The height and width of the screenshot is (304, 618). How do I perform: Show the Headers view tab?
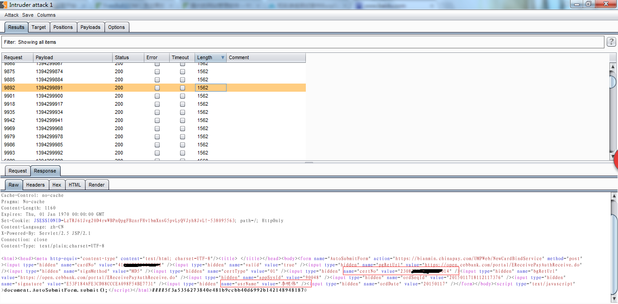(35, 185)
